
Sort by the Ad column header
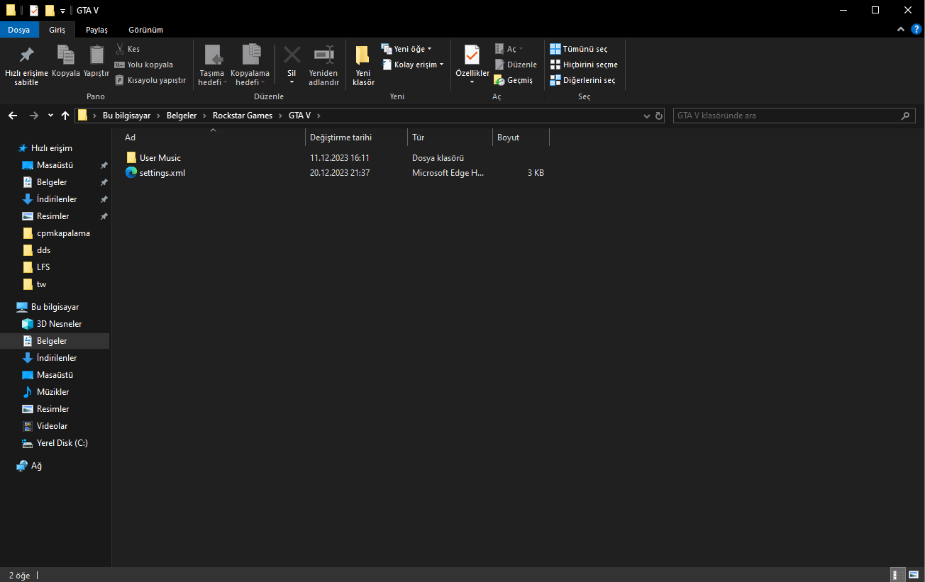[x=213, y=138]
